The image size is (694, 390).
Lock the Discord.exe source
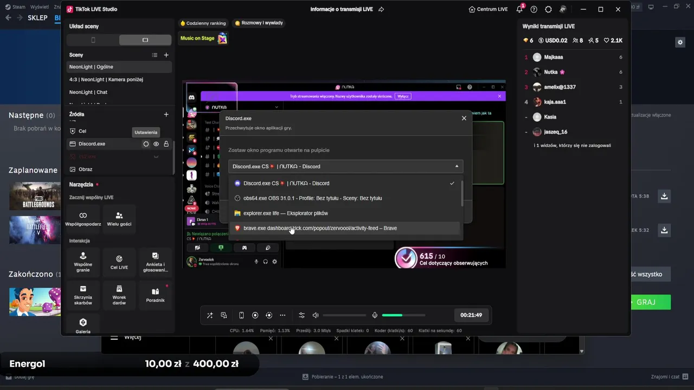(166, 144)
